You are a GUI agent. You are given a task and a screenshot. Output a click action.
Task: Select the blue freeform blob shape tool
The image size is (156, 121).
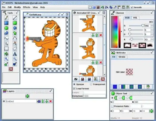[6, 33]
